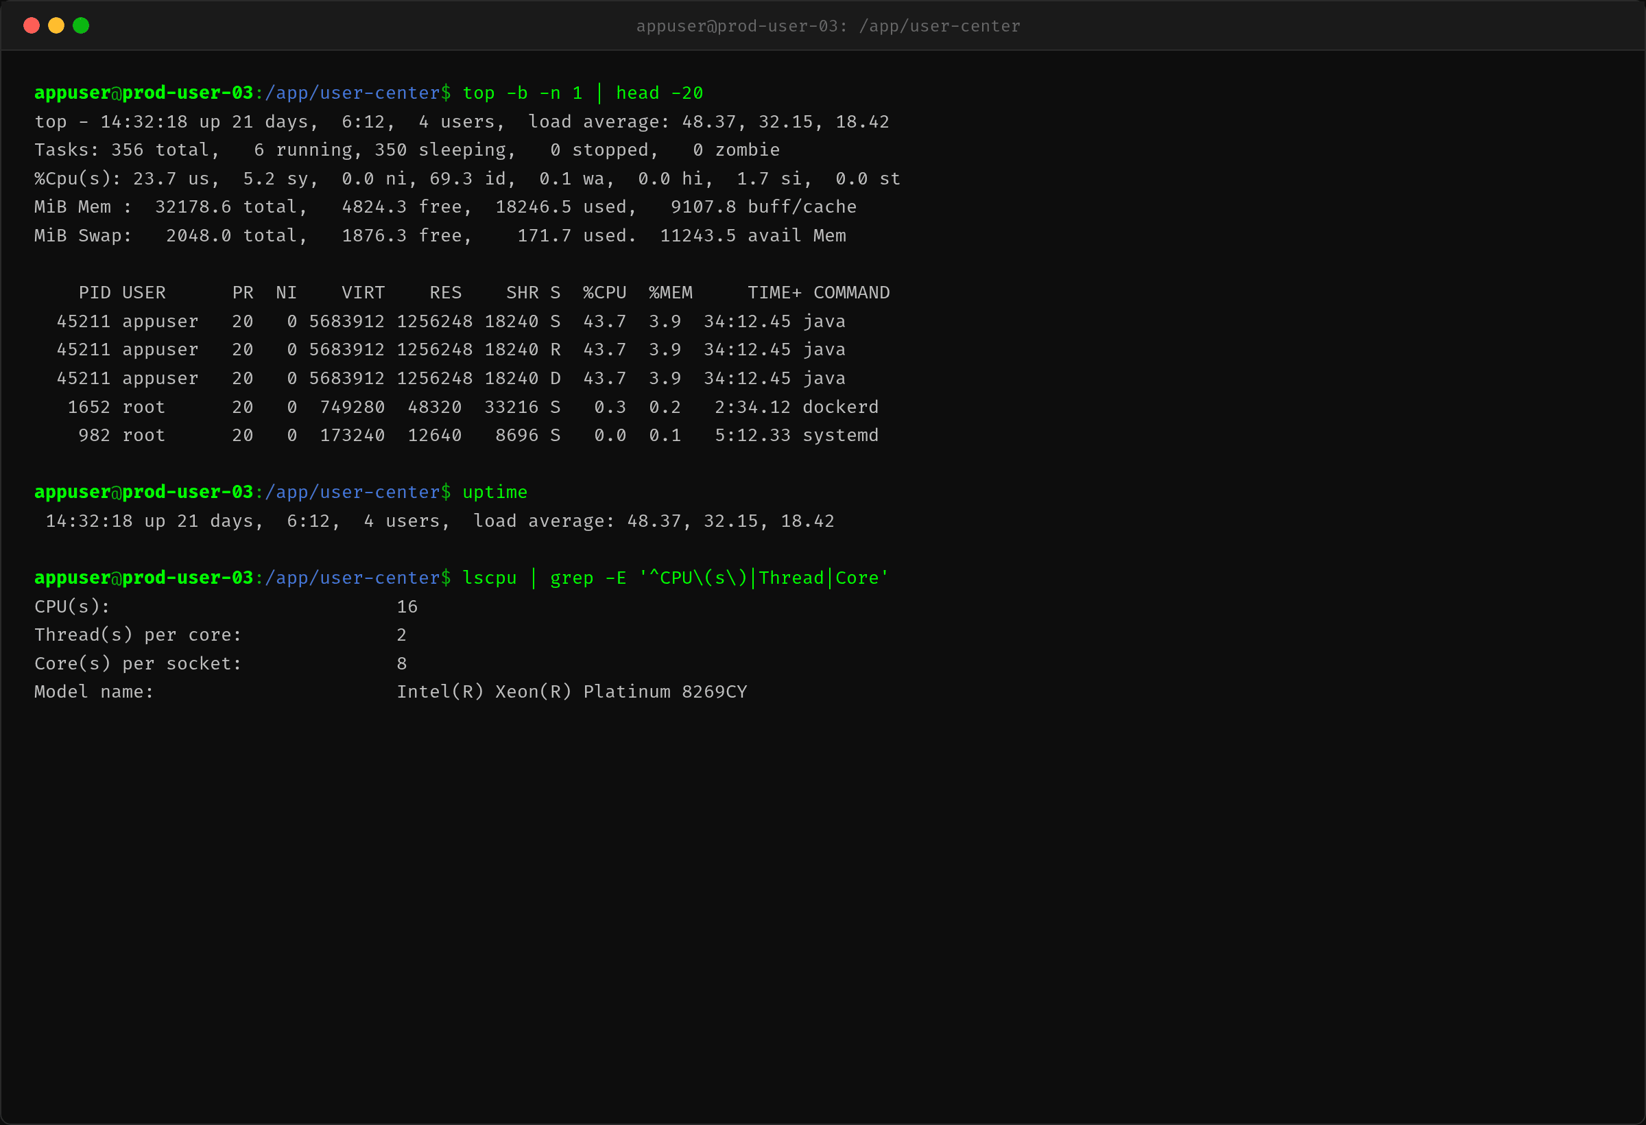Click systemd's RES value '12640'
The image size is (1646, 1125).
(x=435, y=436)
